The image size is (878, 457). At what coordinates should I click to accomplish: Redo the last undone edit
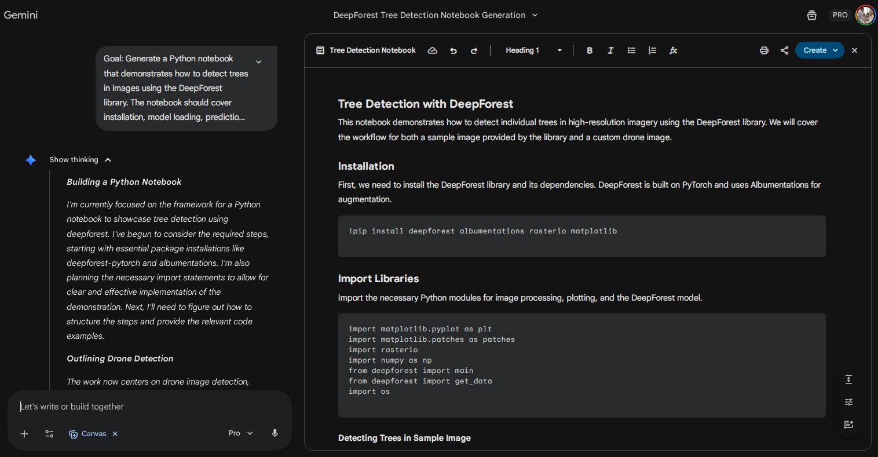pos(474,50)
